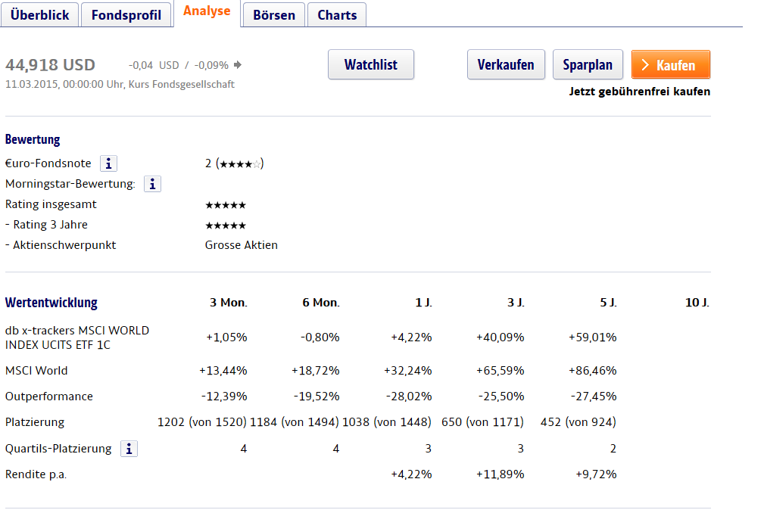
Task: Click the 'Rendite p.a.' row label
Action: pyautogui.click(x=36, y=474)
